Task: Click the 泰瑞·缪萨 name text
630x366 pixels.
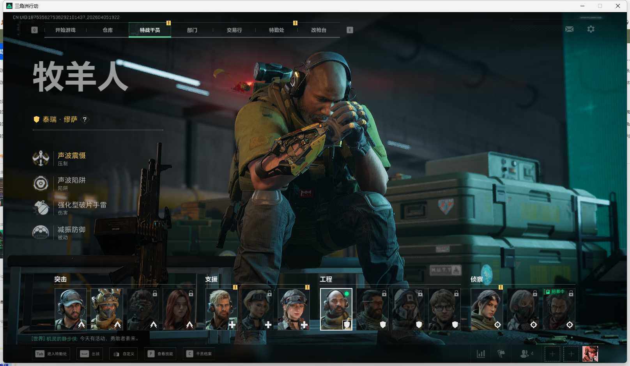Action: [60, 120]
